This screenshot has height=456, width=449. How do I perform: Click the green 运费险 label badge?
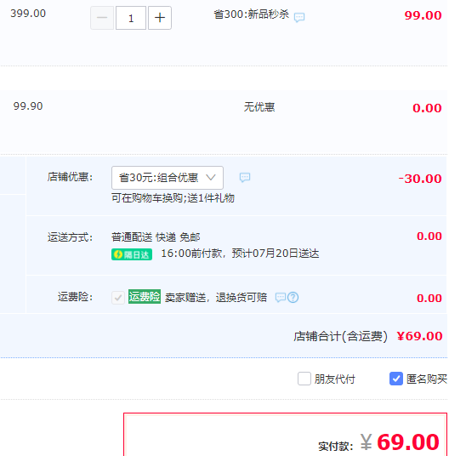click(145, 297)
